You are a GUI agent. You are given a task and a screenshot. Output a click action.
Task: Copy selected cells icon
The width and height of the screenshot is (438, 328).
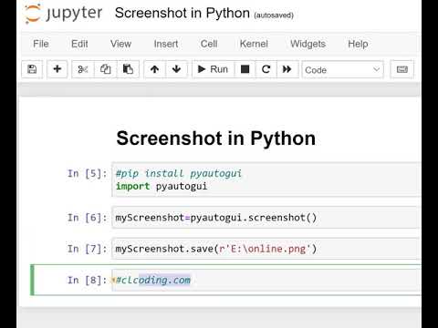pyautogui.click(x=105, y=69)
